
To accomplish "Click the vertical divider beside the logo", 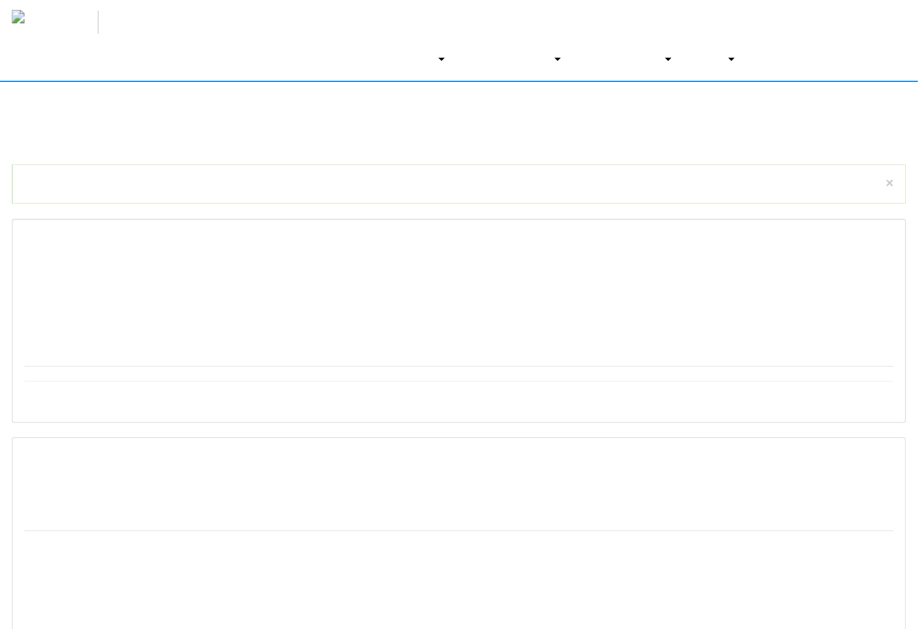I will pos(98,22).
